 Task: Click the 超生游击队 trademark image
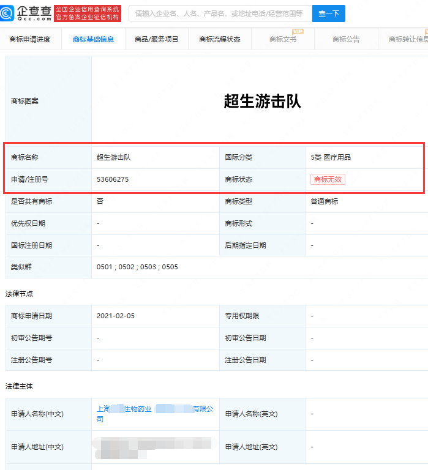[x=263, y=101]
